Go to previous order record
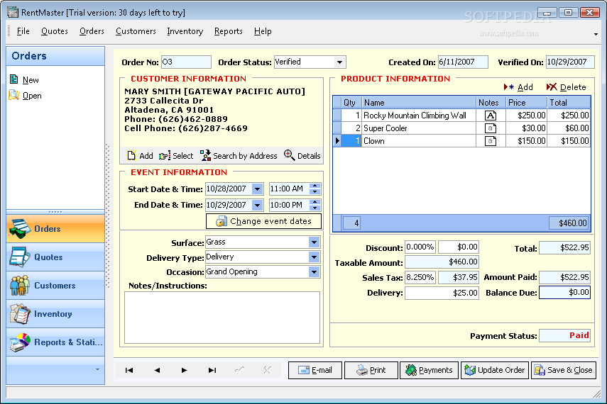Image resolution: width=607 pixels, height=404 pixels. point(157,371)
